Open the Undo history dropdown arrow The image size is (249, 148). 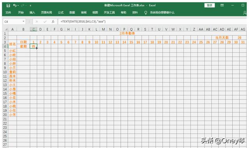pyautogui.click(x=18, y=6)
